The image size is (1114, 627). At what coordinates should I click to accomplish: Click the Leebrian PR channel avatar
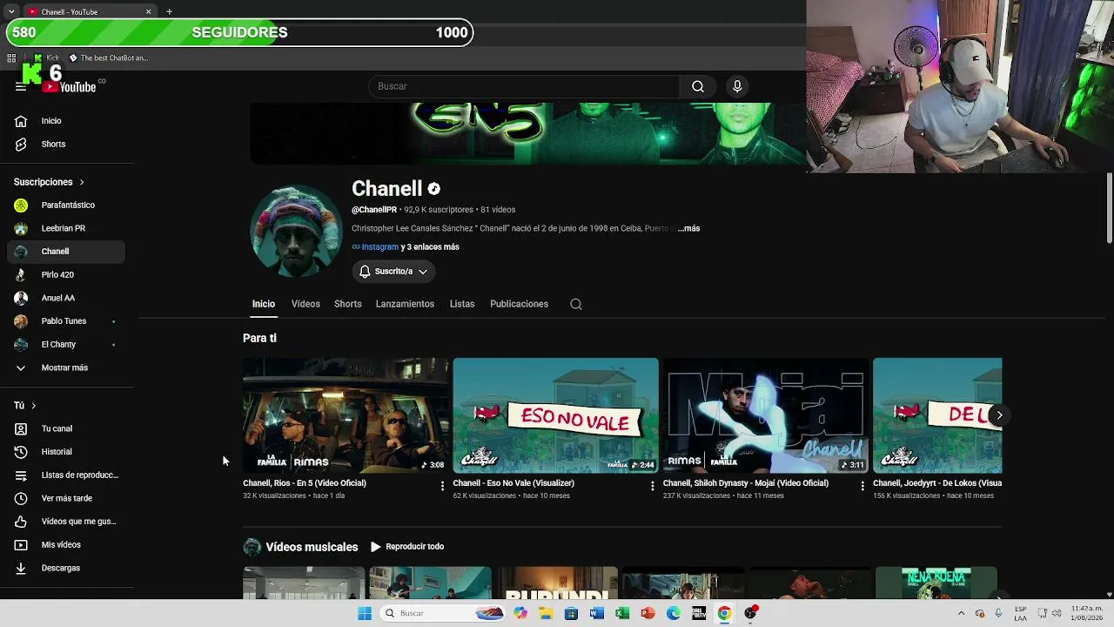(21, 228)
